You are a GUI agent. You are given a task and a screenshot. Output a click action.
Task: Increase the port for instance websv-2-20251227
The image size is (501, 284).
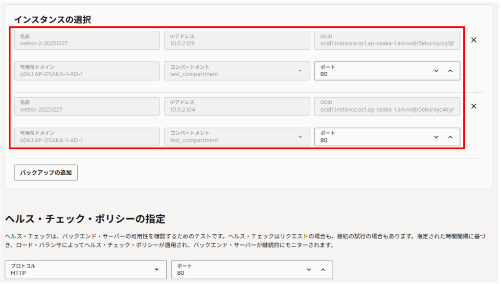(x=450, y=70)
